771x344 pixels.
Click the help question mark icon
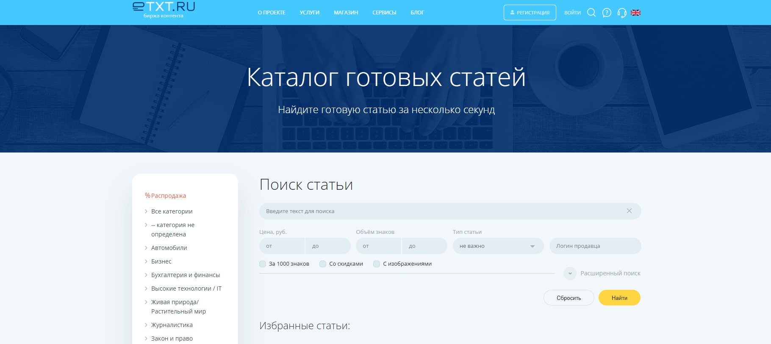(x=607, y=13)
